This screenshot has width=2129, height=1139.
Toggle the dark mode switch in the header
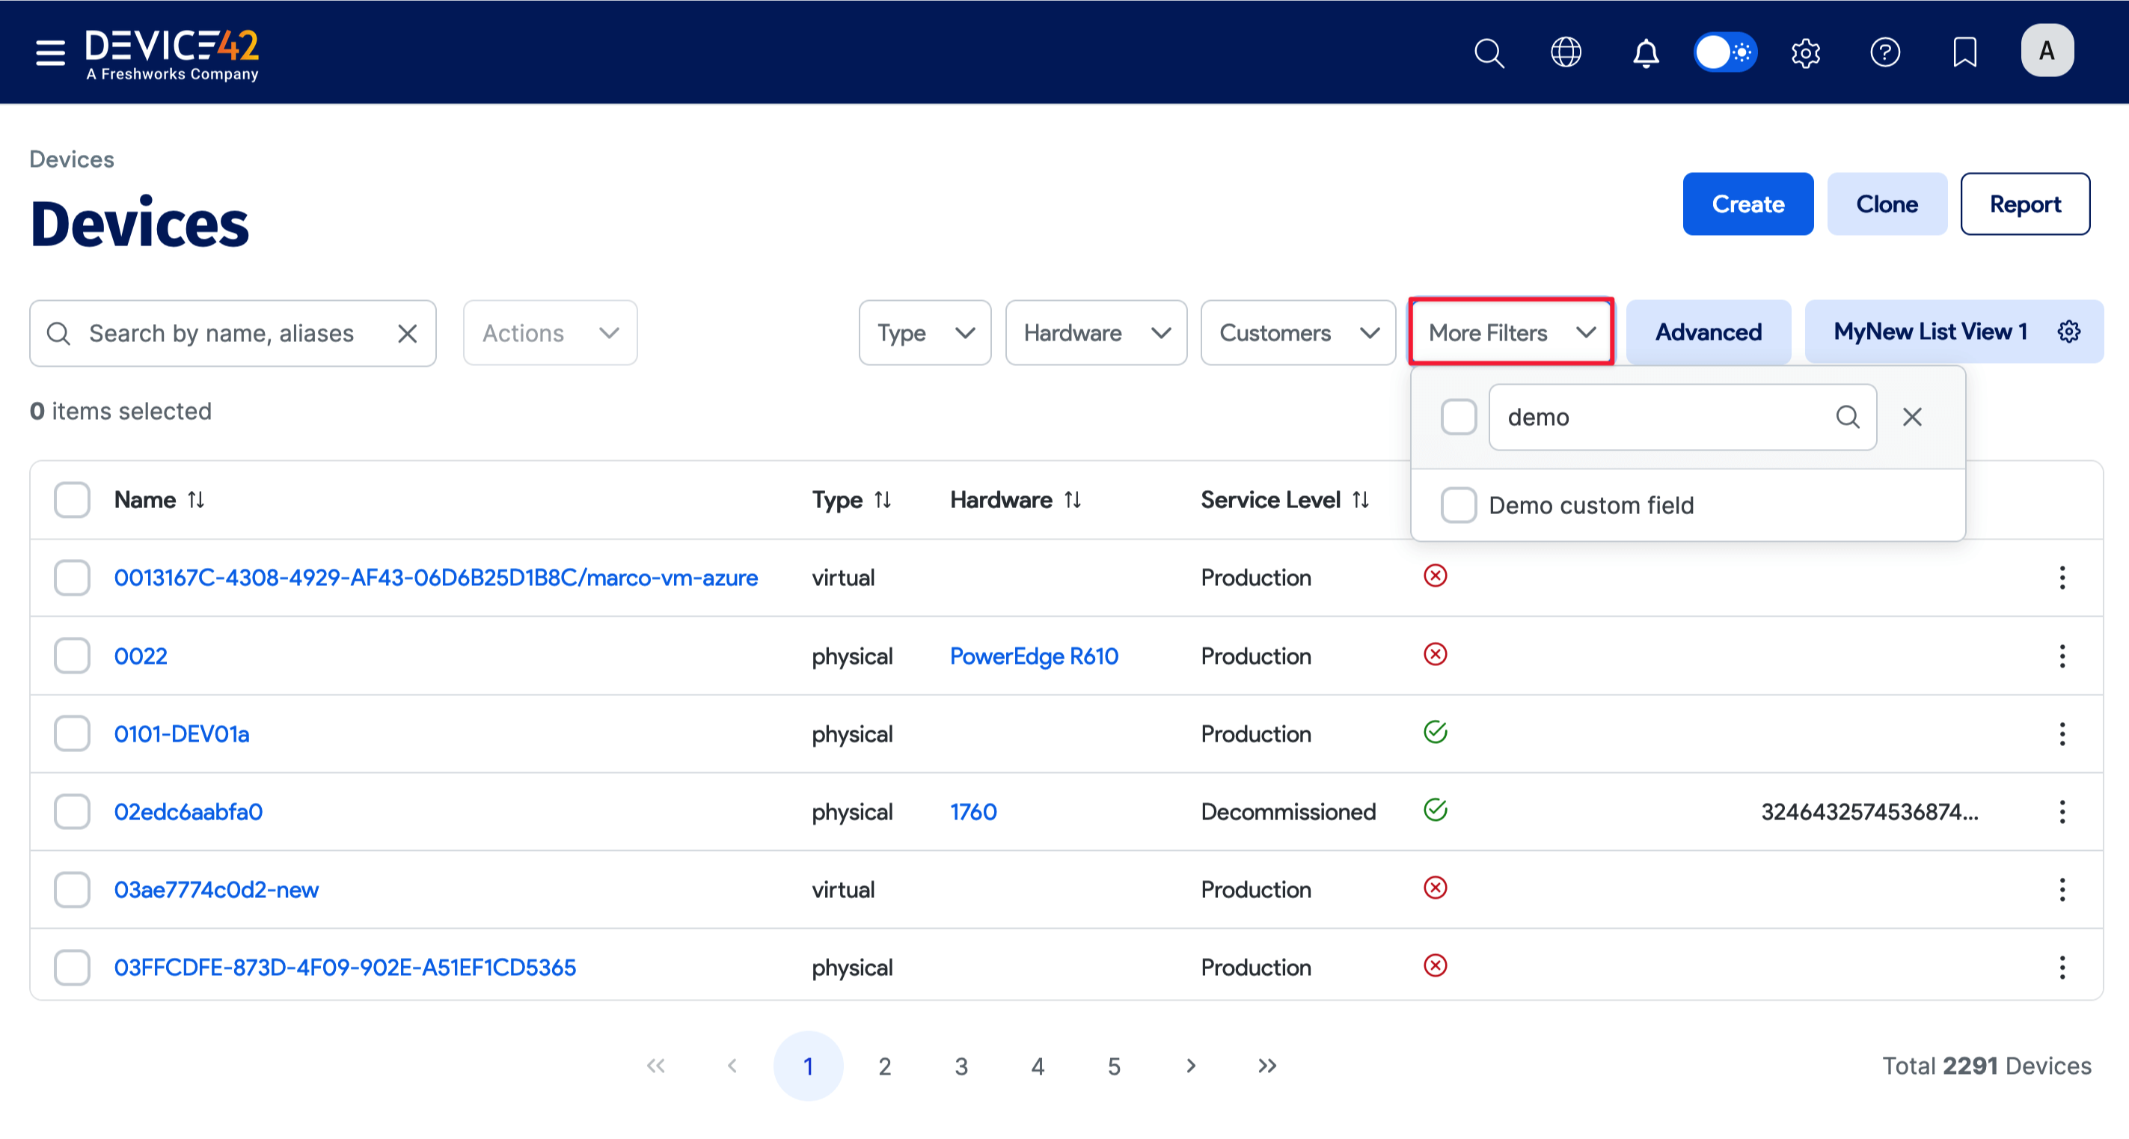point(1725,52)
